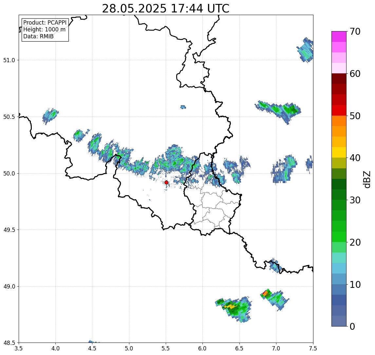The image size is (375, 355).
Task: Click the 'Height: 1000 m' legend line
Action: click(x=44, y=29)
